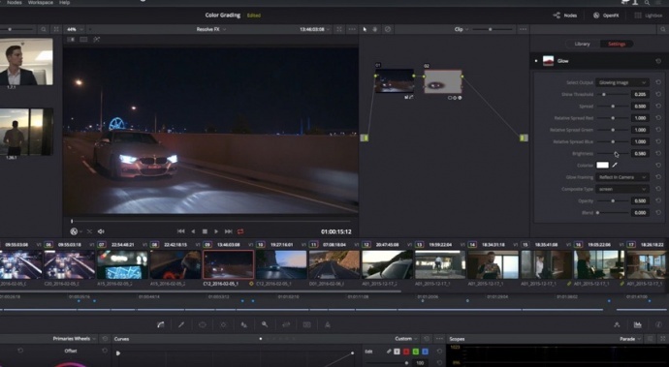The height and width of the screenshot is (367, 669).
Task: Toggle the red curve channel
Action: point(406,352)
